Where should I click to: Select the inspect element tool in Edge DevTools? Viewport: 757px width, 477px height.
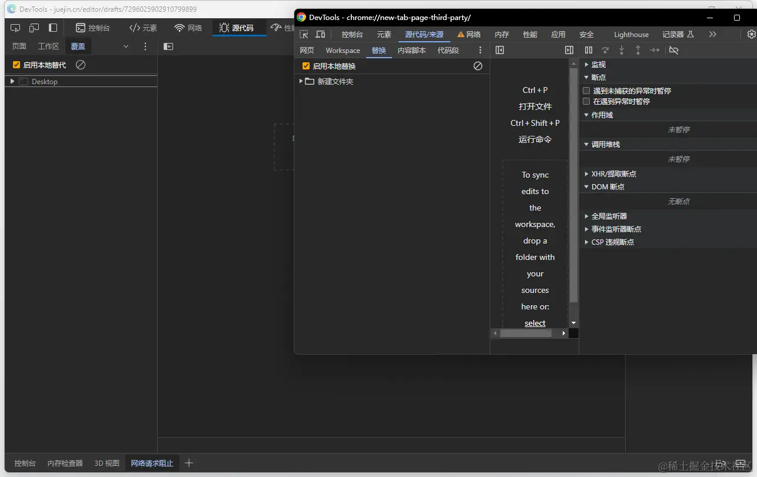coord(15,28)
